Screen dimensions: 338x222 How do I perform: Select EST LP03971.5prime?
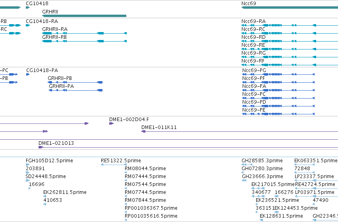pos(315,192)
